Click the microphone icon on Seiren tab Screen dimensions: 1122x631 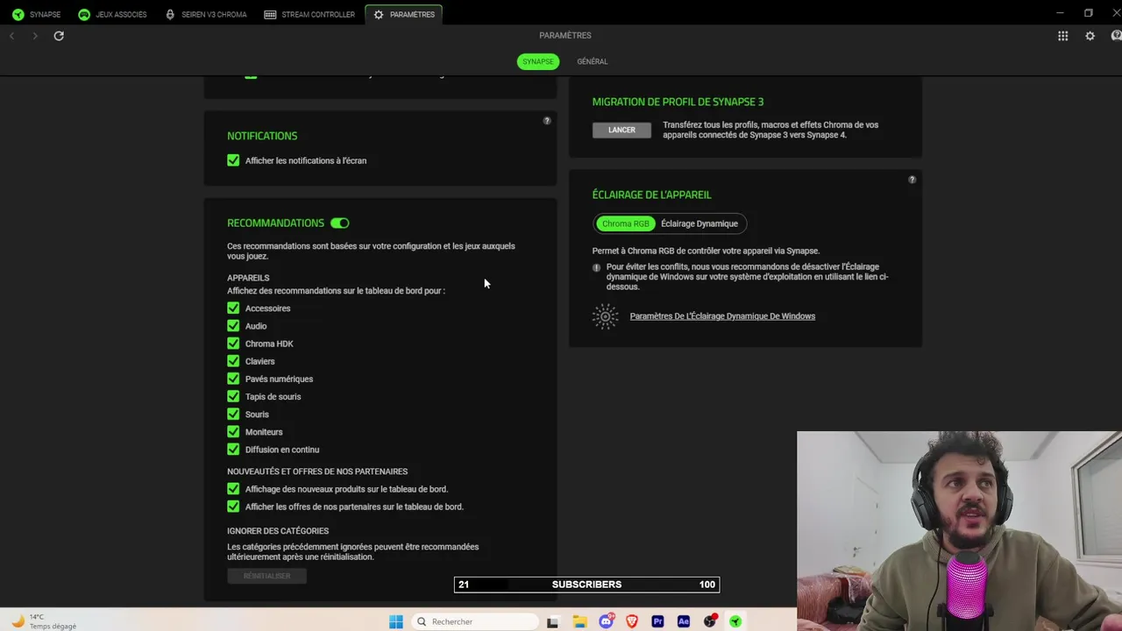coord(170,14)
